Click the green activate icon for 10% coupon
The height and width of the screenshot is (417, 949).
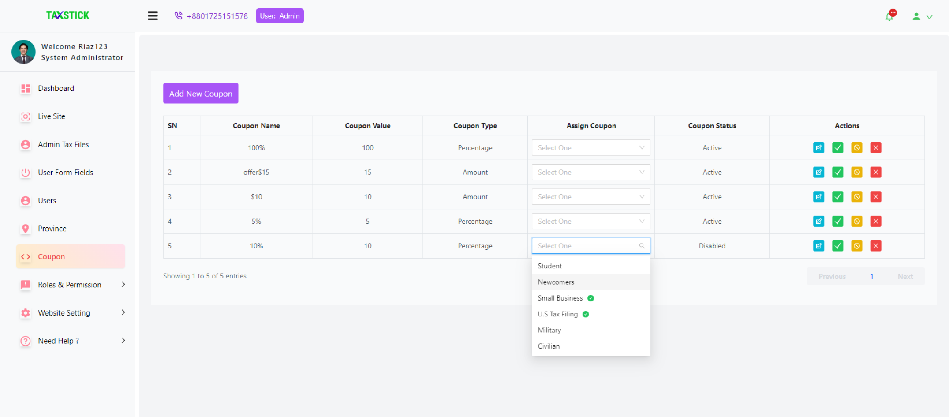pyautogui.click(x=837, y=246)
